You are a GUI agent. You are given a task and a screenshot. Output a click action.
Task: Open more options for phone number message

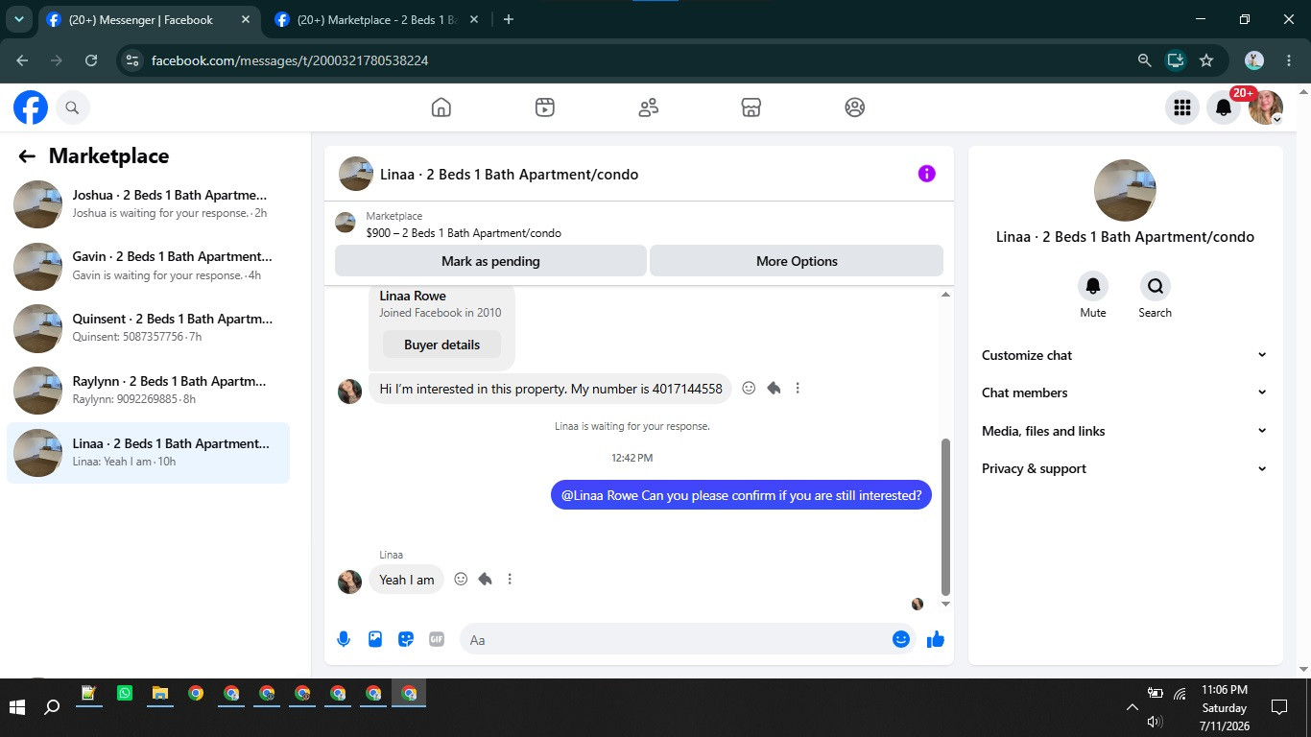(x=798, y=389)
